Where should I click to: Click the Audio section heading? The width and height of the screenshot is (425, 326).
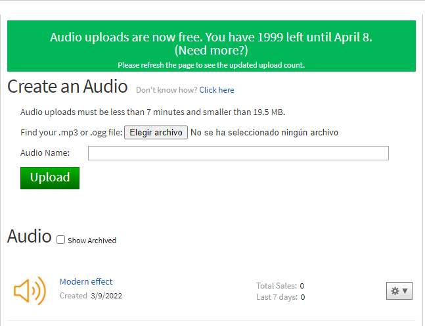tap(29, 236)
